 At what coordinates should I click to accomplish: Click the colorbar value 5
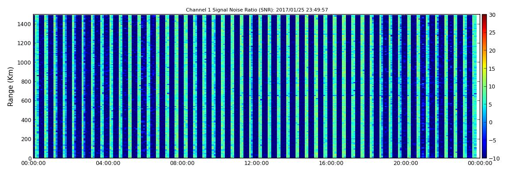[491, 104]
